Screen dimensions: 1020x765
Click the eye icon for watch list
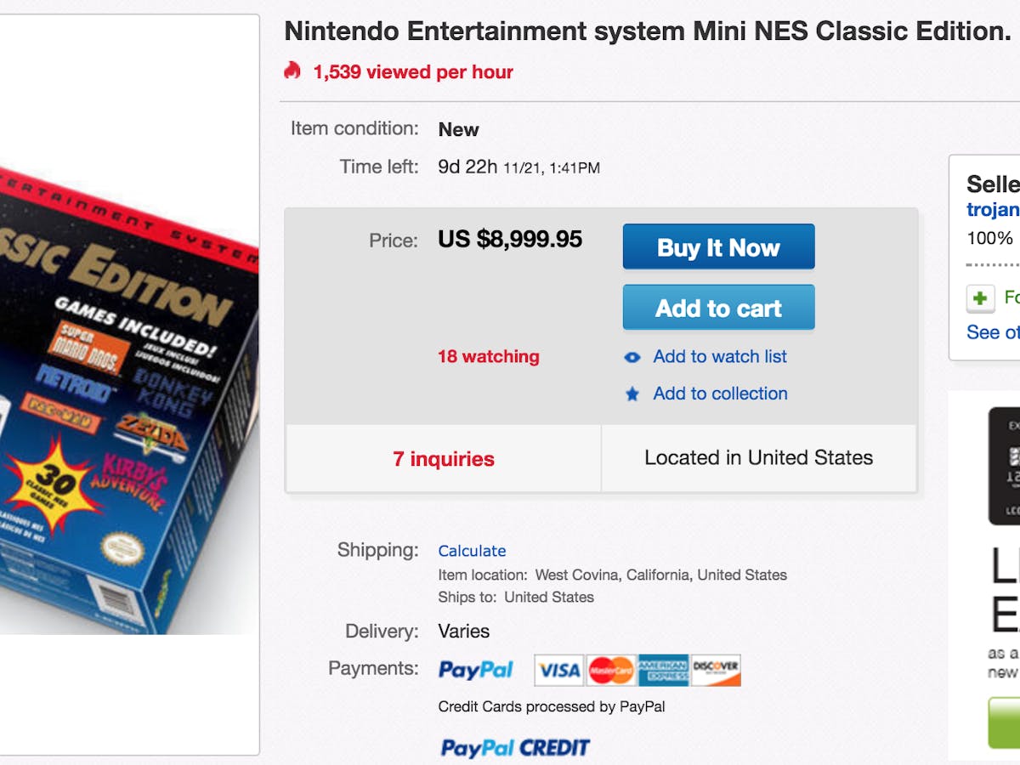pyautogui.click(x=632, y=358)
